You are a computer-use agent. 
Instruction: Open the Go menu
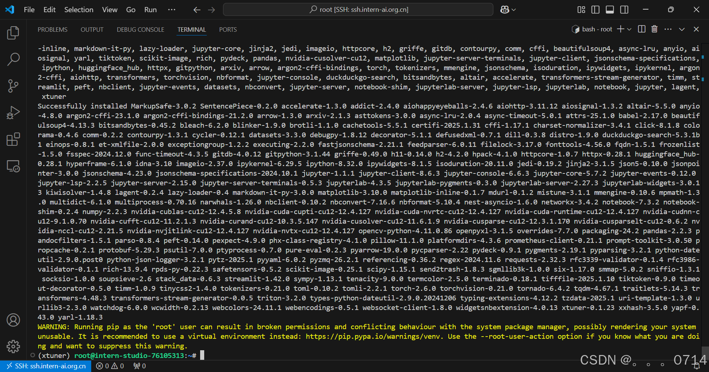coord(131,10)
